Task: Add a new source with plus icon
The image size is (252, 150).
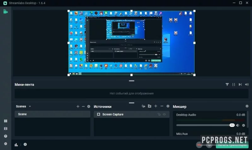Action: pyautogui.click(x=156, y=106)
